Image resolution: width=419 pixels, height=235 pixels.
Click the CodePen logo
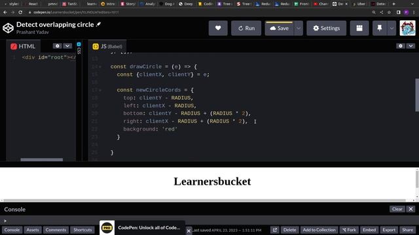coord(8,28)
